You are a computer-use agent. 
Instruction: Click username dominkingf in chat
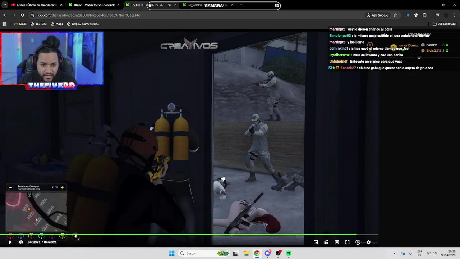tap(339, 49)
